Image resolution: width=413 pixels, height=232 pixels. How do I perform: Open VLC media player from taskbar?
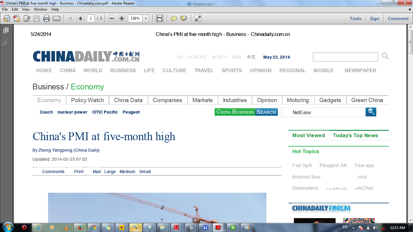pyautogui.click(x=66, y=227)
